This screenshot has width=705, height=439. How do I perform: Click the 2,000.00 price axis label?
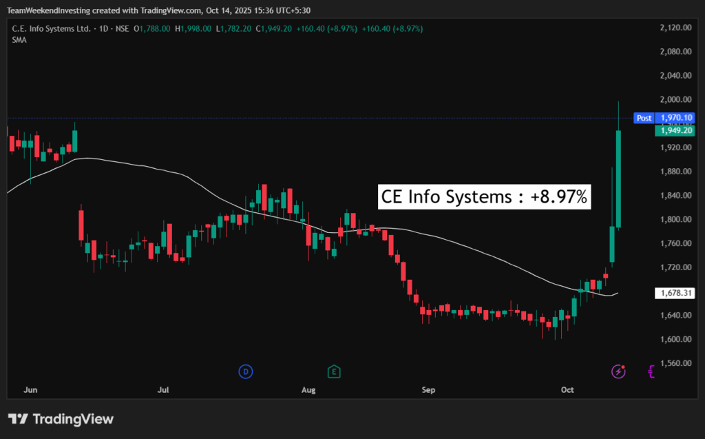675,99
